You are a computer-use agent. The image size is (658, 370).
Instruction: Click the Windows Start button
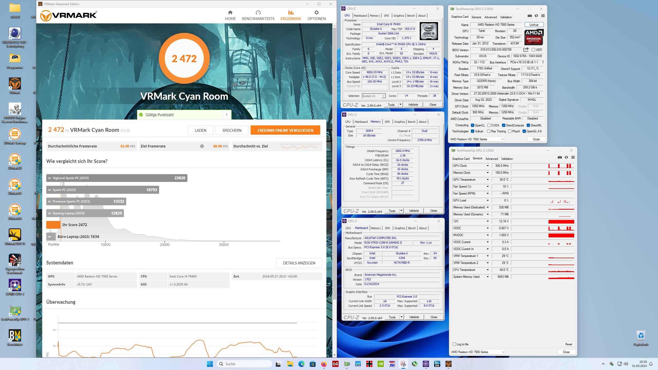tap(210, 364)
